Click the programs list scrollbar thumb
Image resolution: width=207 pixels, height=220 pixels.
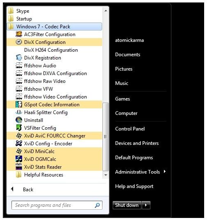105,137
